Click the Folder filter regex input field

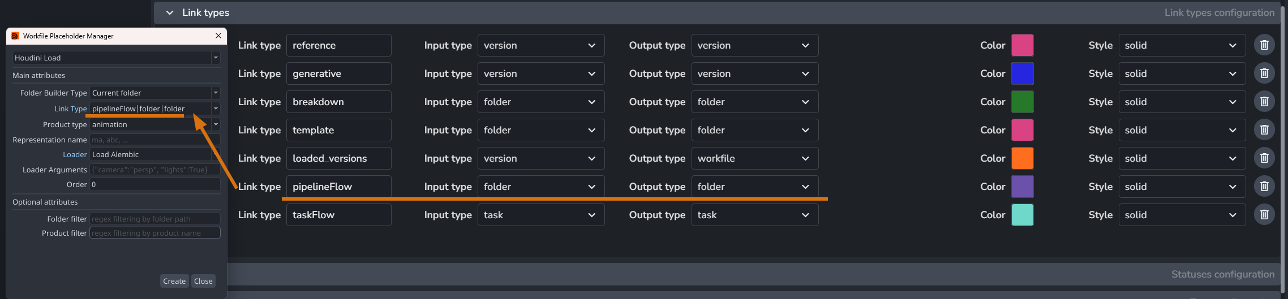tap(154, 219)
